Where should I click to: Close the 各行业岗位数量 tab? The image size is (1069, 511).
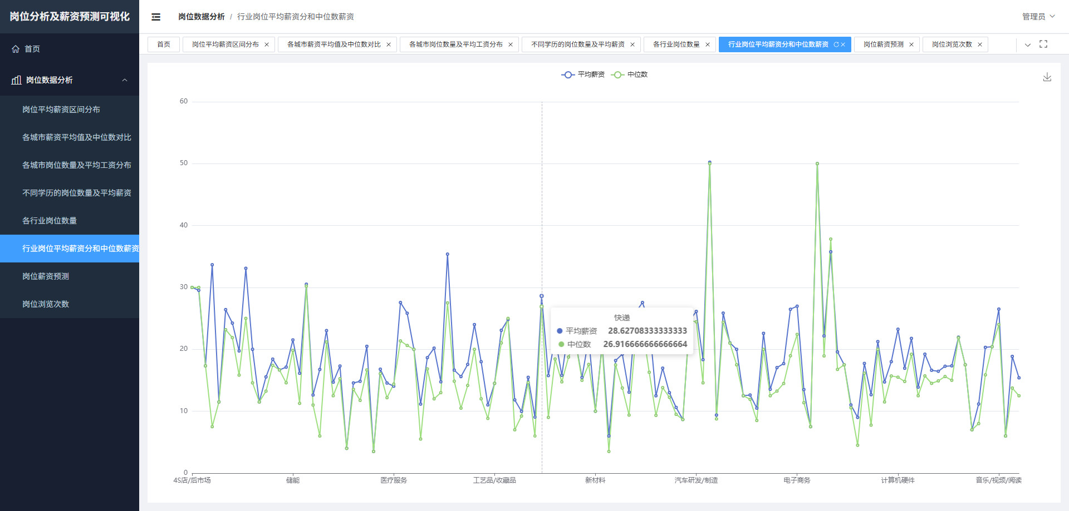coord(708,44)
